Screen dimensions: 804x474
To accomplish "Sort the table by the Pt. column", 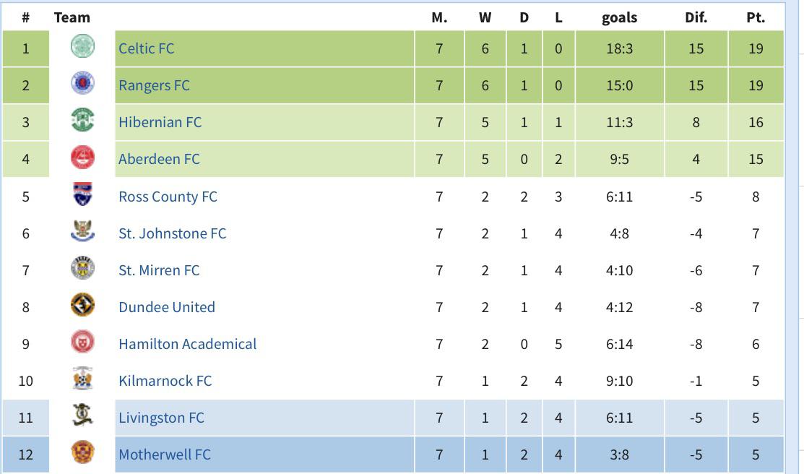I will coord(756,17).
